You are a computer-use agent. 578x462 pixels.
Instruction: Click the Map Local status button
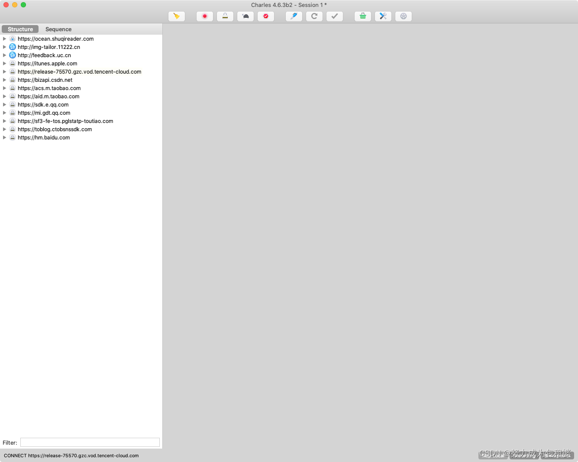(493, 455)
